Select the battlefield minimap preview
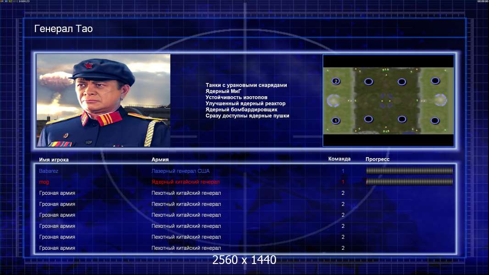This screenshot has height=275, width=489. click(388, 100)
